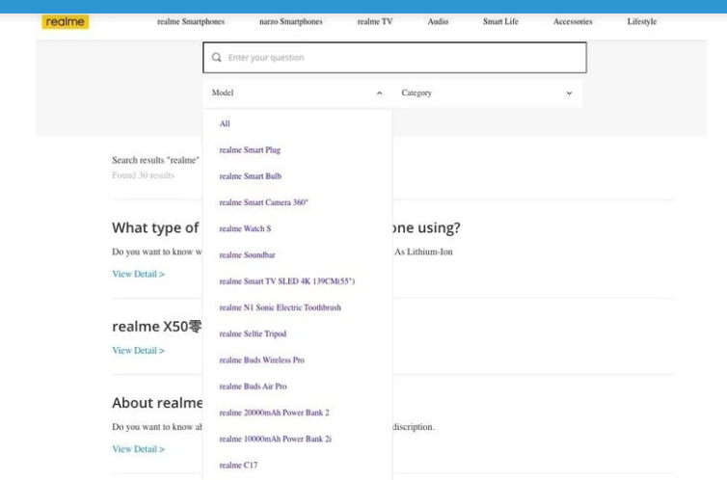
Task: Click the 'realme X50' result heading
Action: click(157, 327)
